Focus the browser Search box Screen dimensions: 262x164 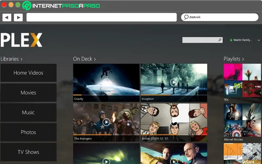pos(220,17)
